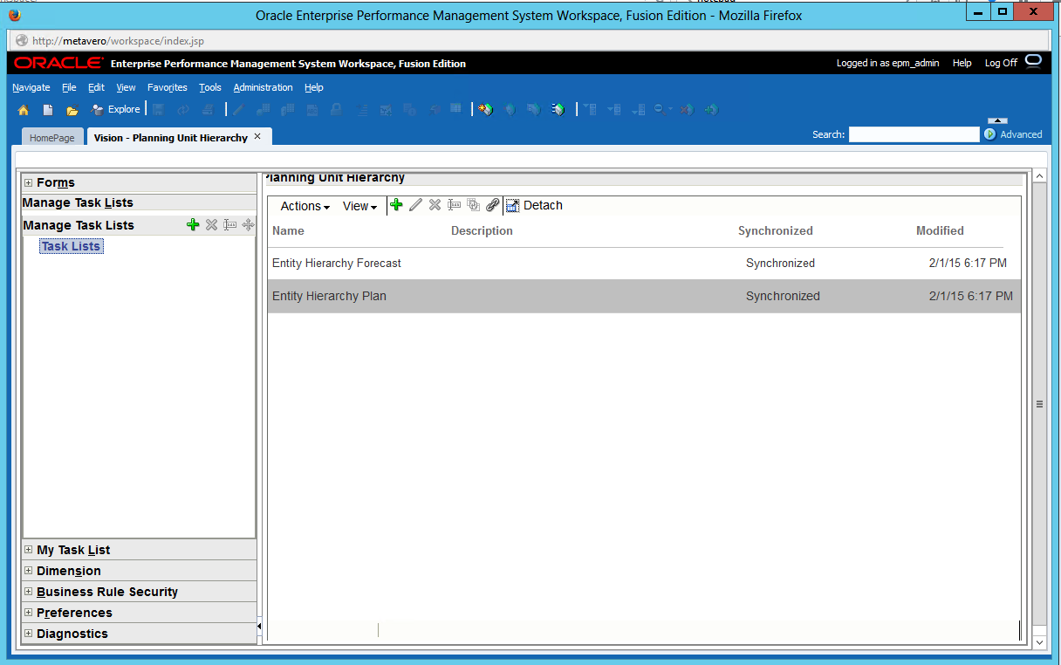This screenshot has width=1061, height=665.
Task: Click the Print toolbar icon
Action: point(208,110)
